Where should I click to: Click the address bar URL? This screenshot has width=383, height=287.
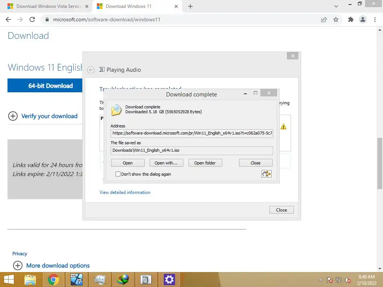tap(107, 19)
